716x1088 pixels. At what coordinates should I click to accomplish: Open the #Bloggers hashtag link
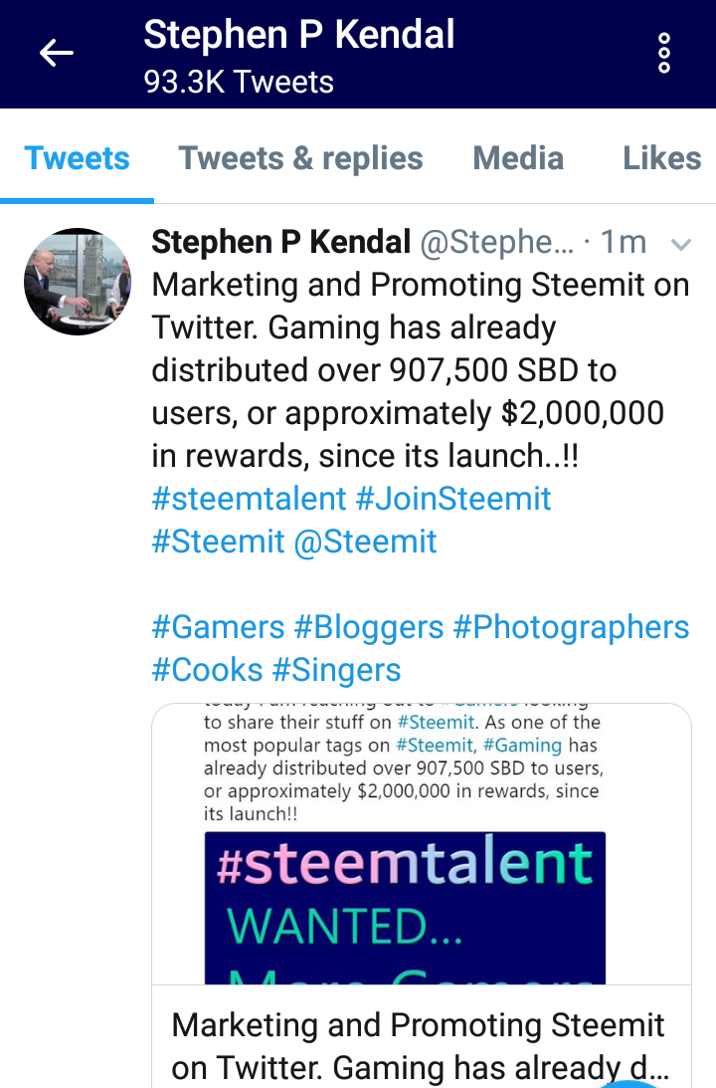point(369,627)
